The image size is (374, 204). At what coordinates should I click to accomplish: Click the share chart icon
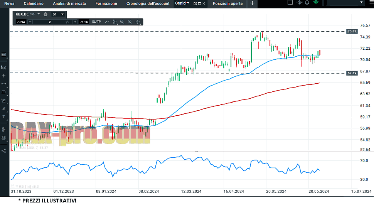3,150
